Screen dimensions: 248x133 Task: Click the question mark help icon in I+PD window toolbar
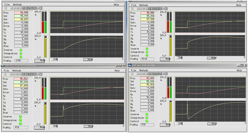coord(41,8)
